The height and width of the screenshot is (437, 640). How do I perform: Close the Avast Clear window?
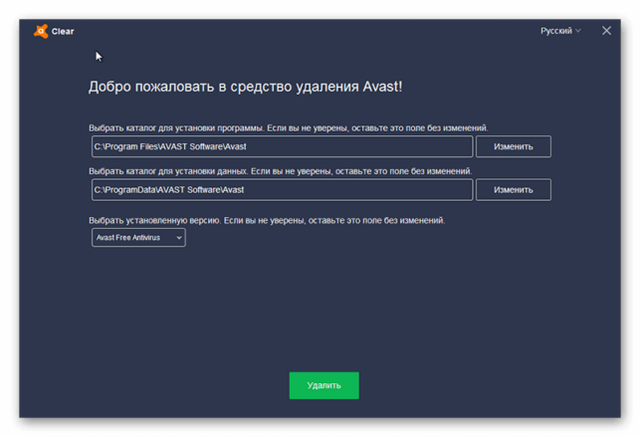point(606,31)
